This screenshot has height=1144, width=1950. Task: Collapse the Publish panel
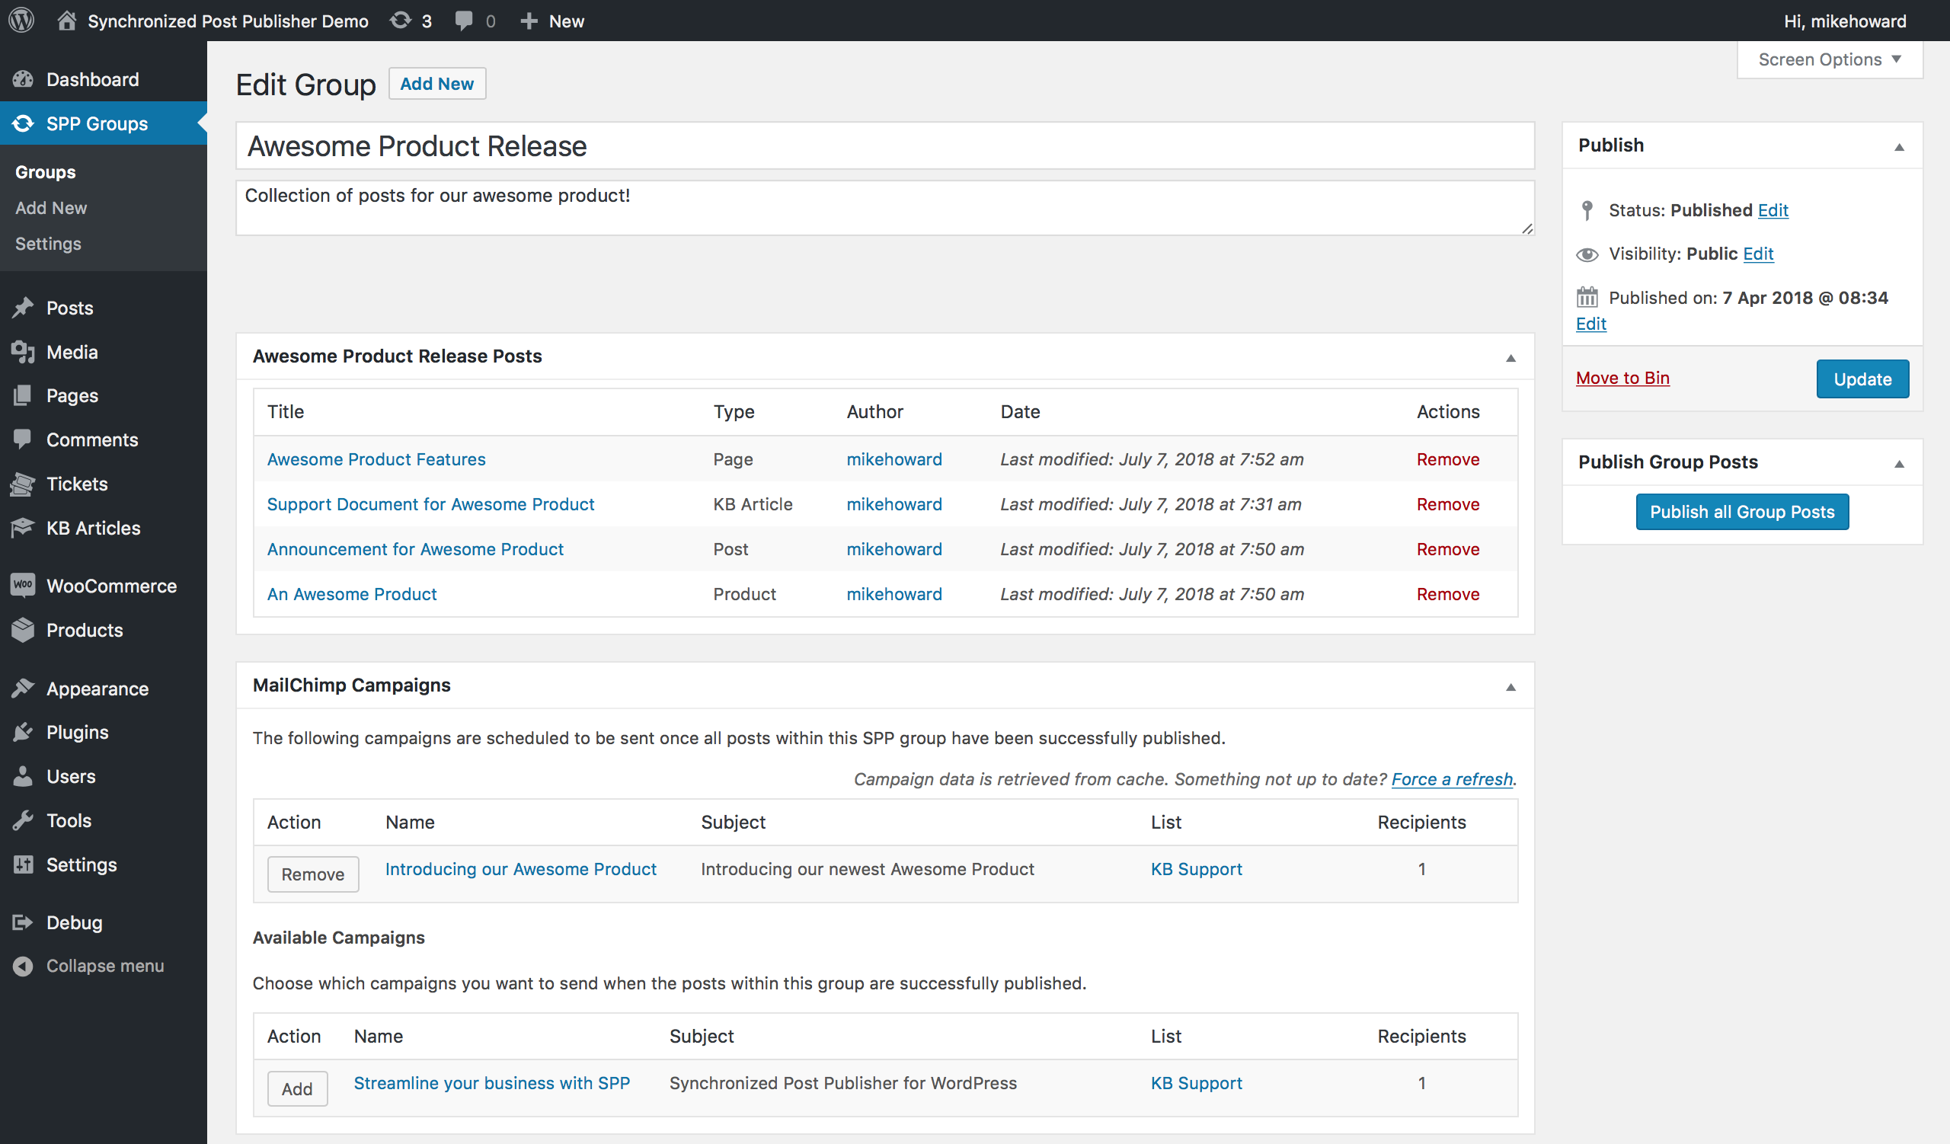pos(1899,146)
